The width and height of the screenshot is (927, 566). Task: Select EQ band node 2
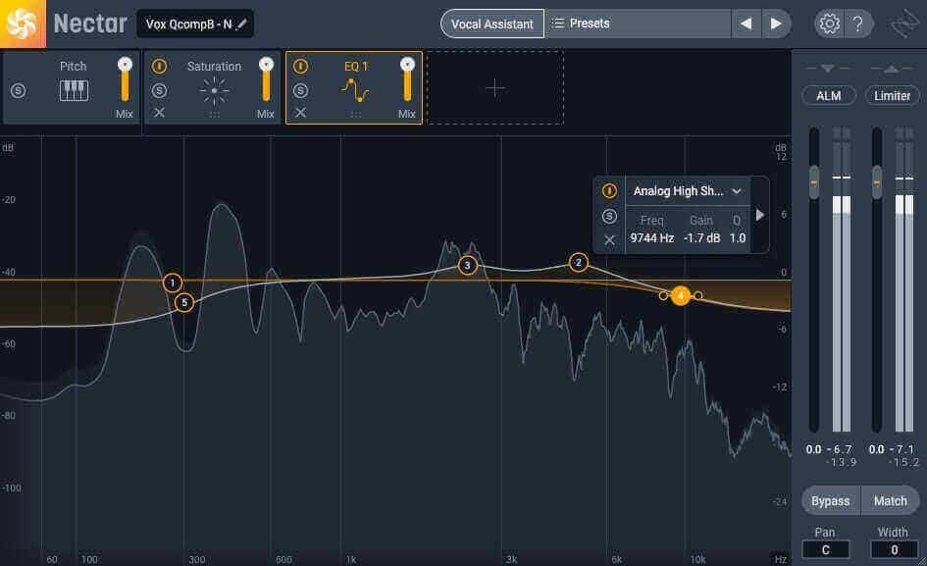point(578,262)
